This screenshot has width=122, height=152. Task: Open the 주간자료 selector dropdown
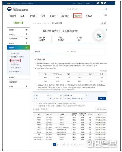click(x=88, y=51)
